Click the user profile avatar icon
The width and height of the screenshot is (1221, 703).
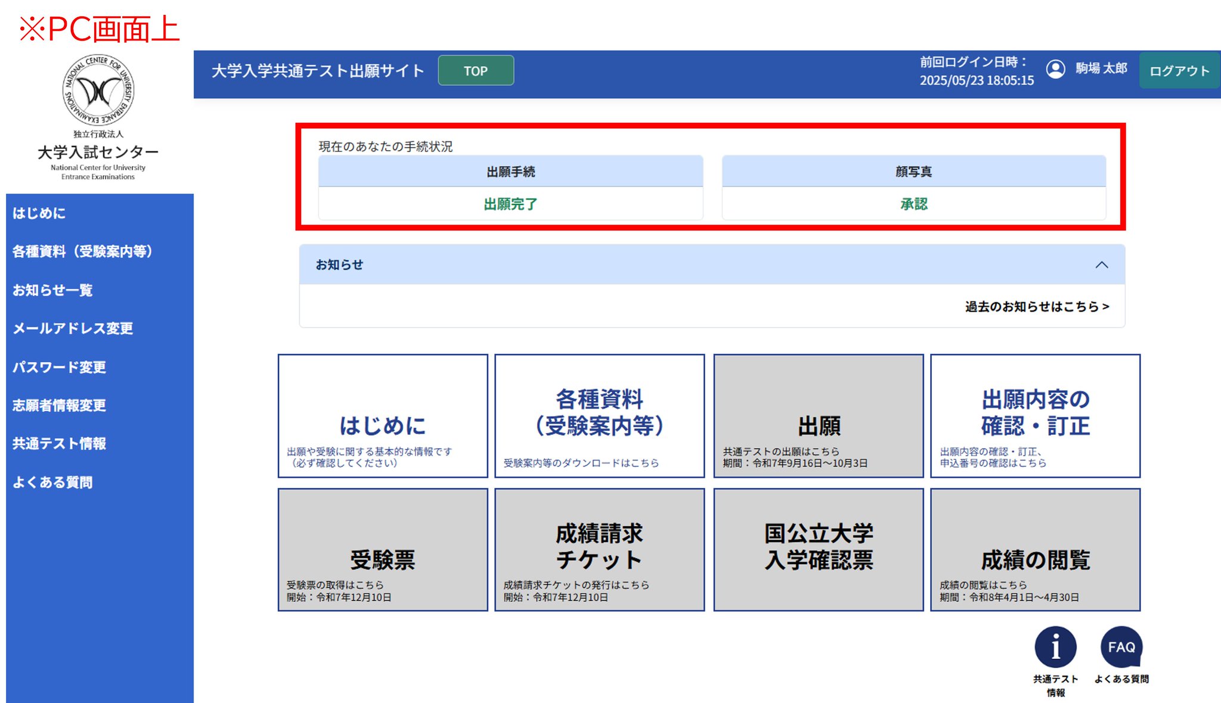[x=1055, y=69]
